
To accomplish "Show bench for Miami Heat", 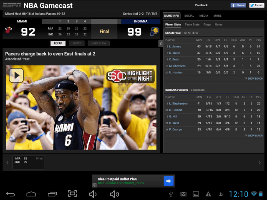I will [254, 78].
